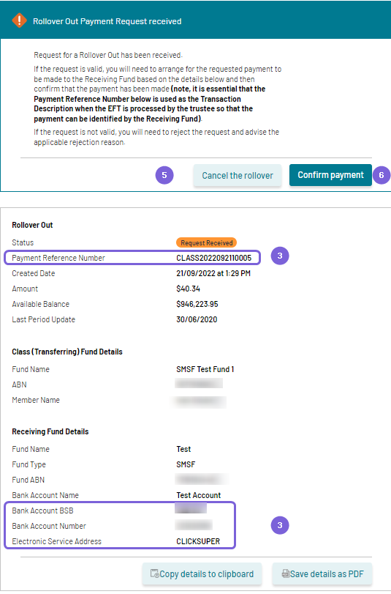The width and height of the screenshot is (391, 594).
Task: Click the Test Account bank account name
Action: 199,495
